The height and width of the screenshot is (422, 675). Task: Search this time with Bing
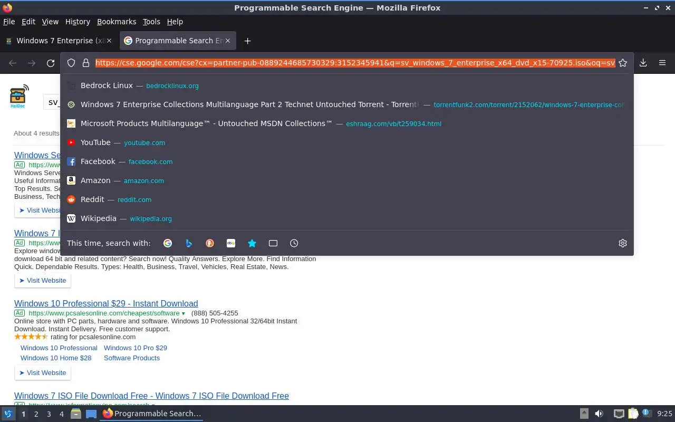click(x=189, y=243)
